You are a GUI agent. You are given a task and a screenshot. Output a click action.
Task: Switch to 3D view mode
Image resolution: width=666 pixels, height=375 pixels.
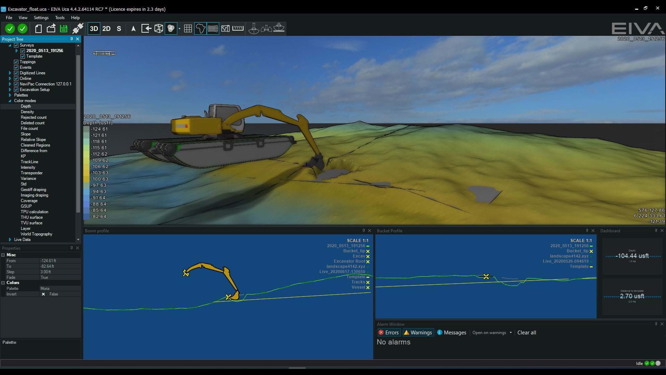coord(94,28)
